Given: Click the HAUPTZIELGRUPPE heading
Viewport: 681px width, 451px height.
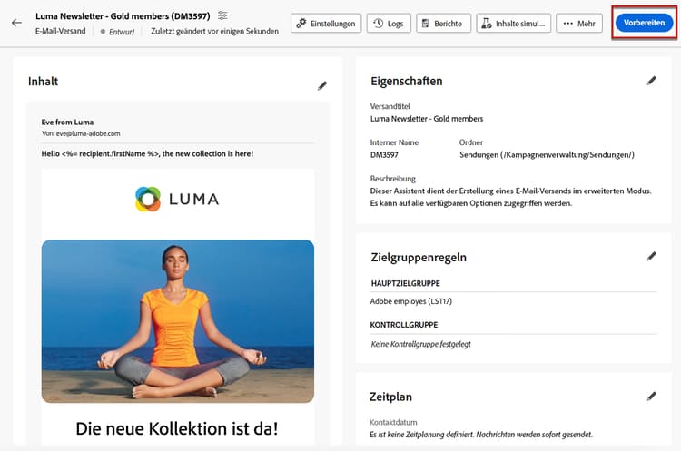Looking at the screenshot, I should pos(405,283).
